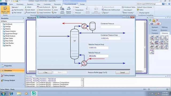The height and width of the screenshot is (96, 171).
Task: Click the Aspen HYSYS taskbar icon
Action: 34,94
